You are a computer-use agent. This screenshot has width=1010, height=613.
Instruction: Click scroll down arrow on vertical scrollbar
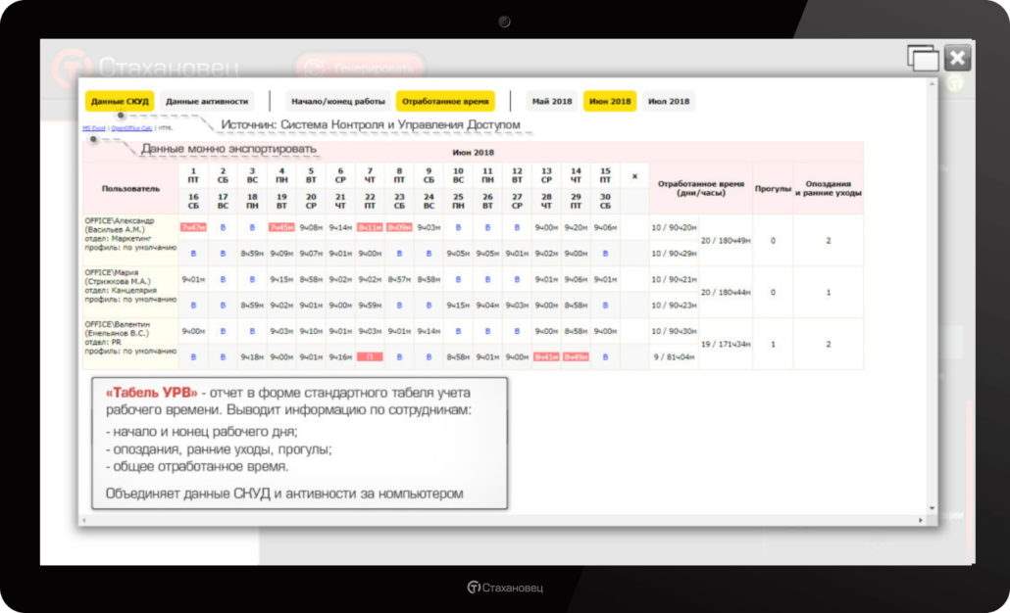(x=932, y=507)
